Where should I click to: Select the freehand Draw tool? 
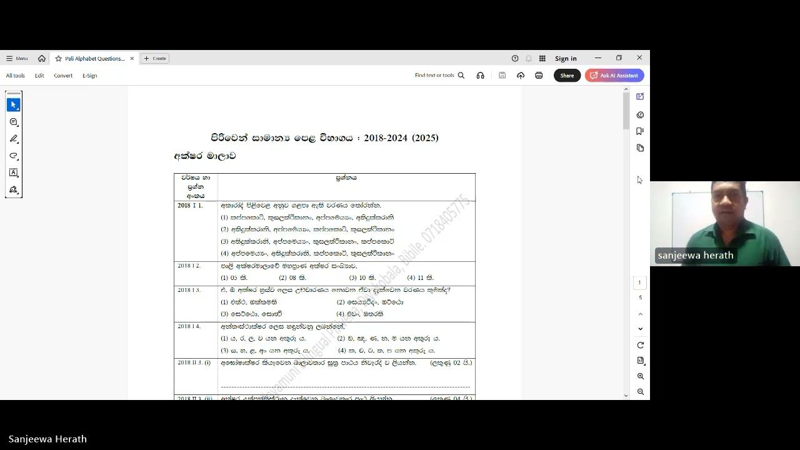point(14,156)
